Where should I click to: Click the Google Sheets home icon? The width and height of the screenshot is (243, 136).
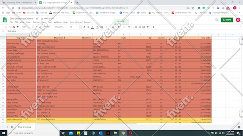[x=5, y=20]
